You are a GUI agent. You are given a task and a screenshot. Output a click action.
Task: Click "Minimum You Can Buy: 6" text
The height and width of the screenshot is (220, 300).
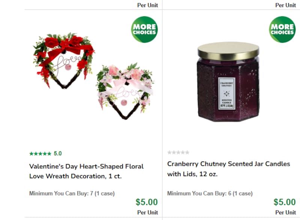[x=210, y=194]
